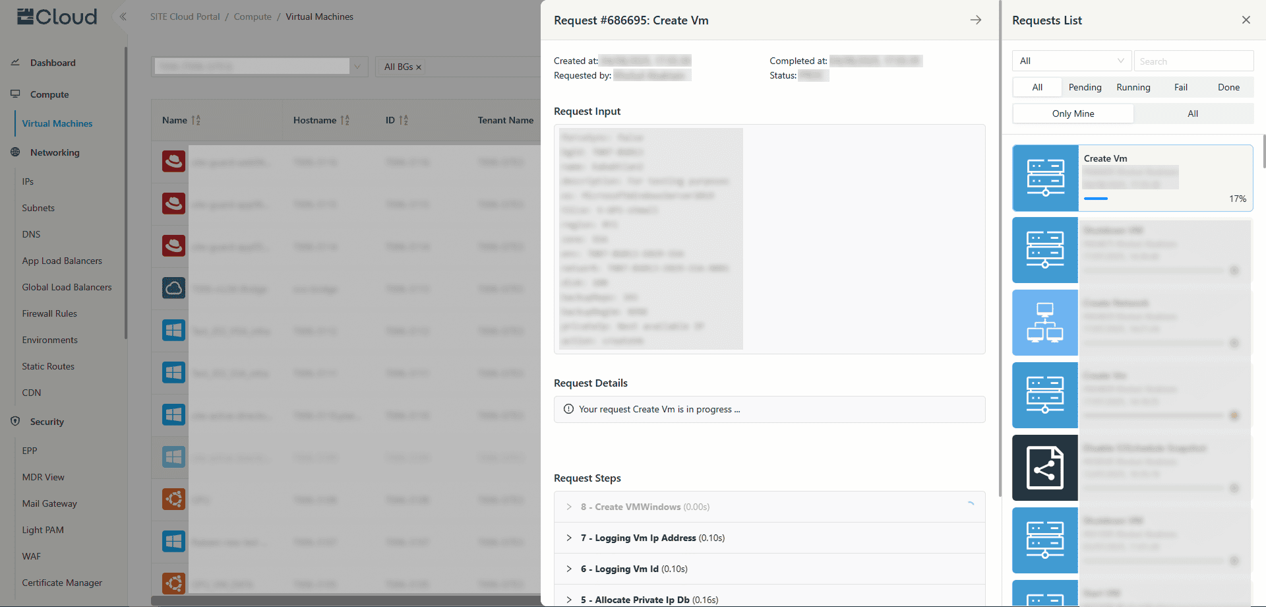
Task: Expand step 7 Logging Vm Ip Address
Action: [569, 538]
